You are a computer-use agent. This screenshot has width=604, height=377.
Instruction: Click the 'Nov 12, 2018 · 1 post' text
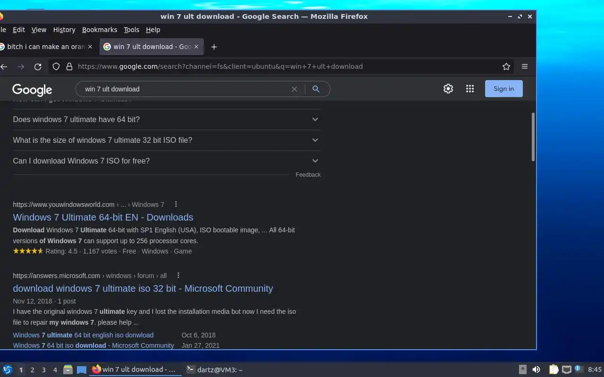pos(44,301)
